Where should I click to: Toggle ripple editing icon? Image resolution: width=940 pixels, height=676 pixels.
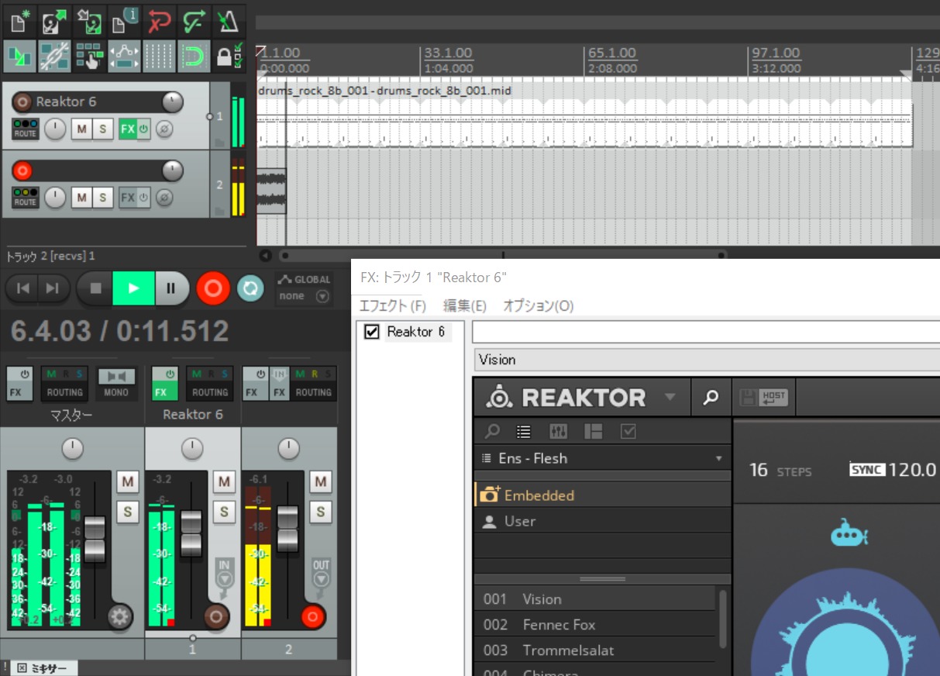pos(89,57)
